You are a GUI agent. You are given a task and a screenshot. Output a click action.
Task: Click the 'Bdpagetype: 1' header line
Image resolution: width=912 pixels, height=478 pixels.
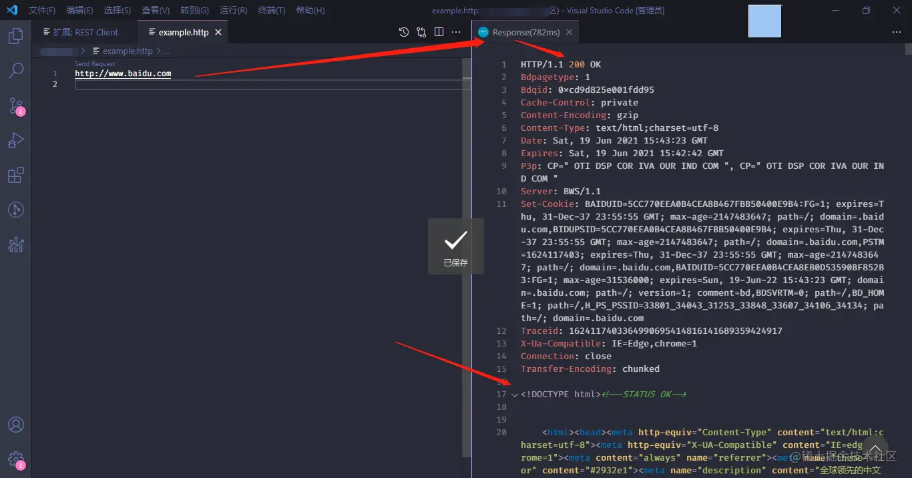[555, 77]
